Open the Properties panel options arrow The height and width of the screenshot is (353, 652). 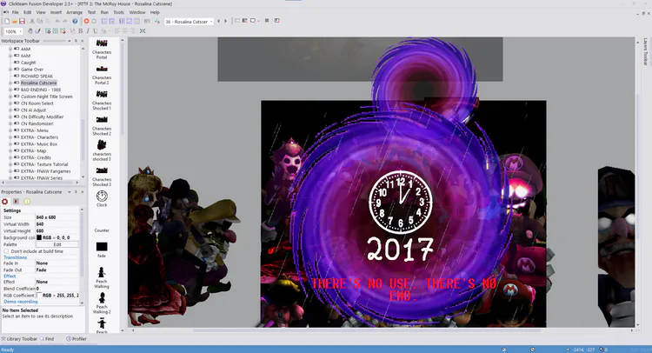70,192
